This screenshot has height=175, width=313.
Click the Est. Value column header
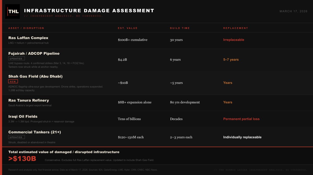pos(128,28)
